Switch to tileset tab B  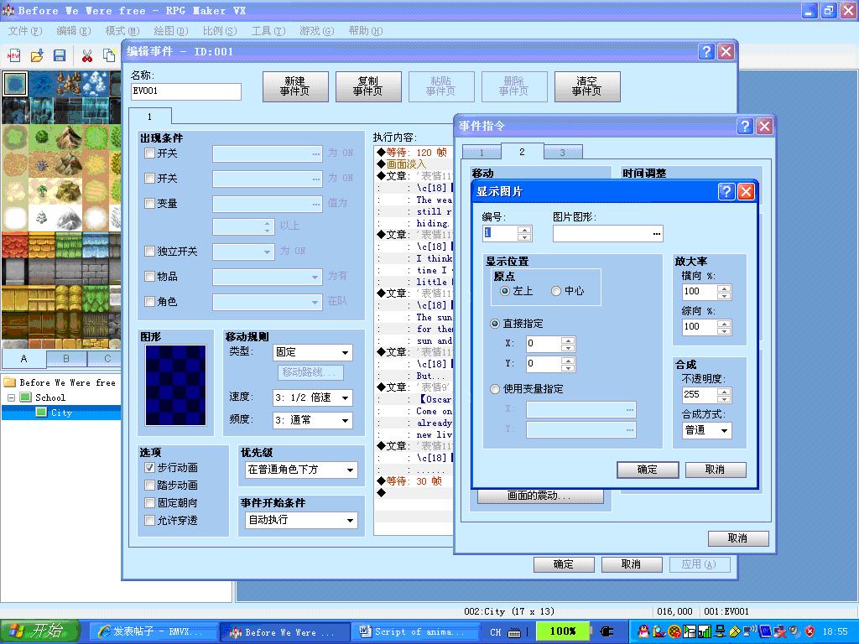tap(66, 359)
